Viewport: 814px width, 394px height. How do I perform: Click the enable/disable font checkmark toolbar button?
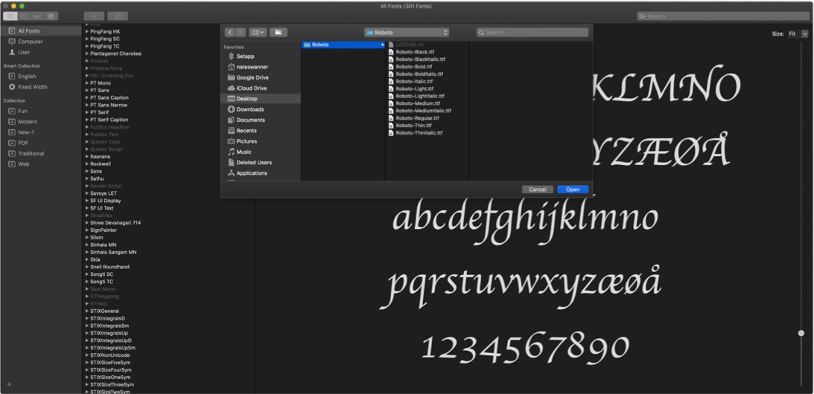pos(118,16)
